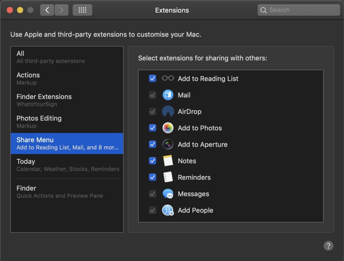The width and height of the screenshot is (344, 261).
Task: Disable Reminders in the share menu
Action: [152, 177]
